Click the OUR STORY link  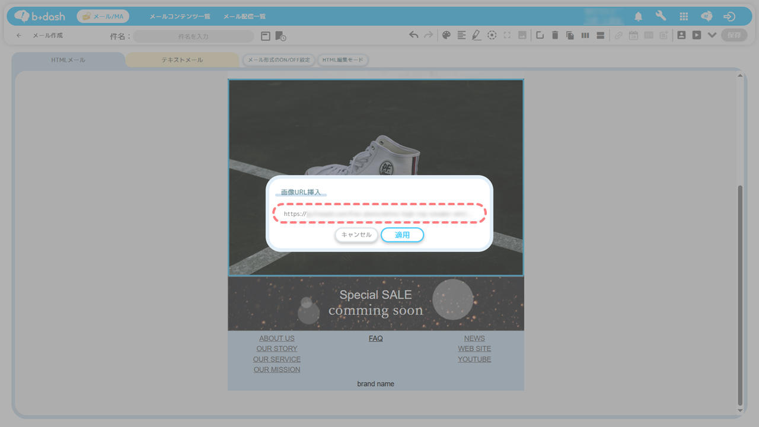[x=277, y=349]
